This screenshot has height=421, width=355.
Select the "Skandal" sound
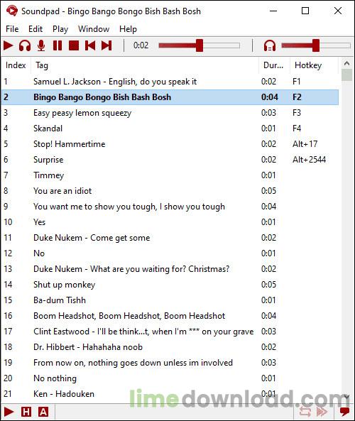pyautogui.click(x=170, y=129)
